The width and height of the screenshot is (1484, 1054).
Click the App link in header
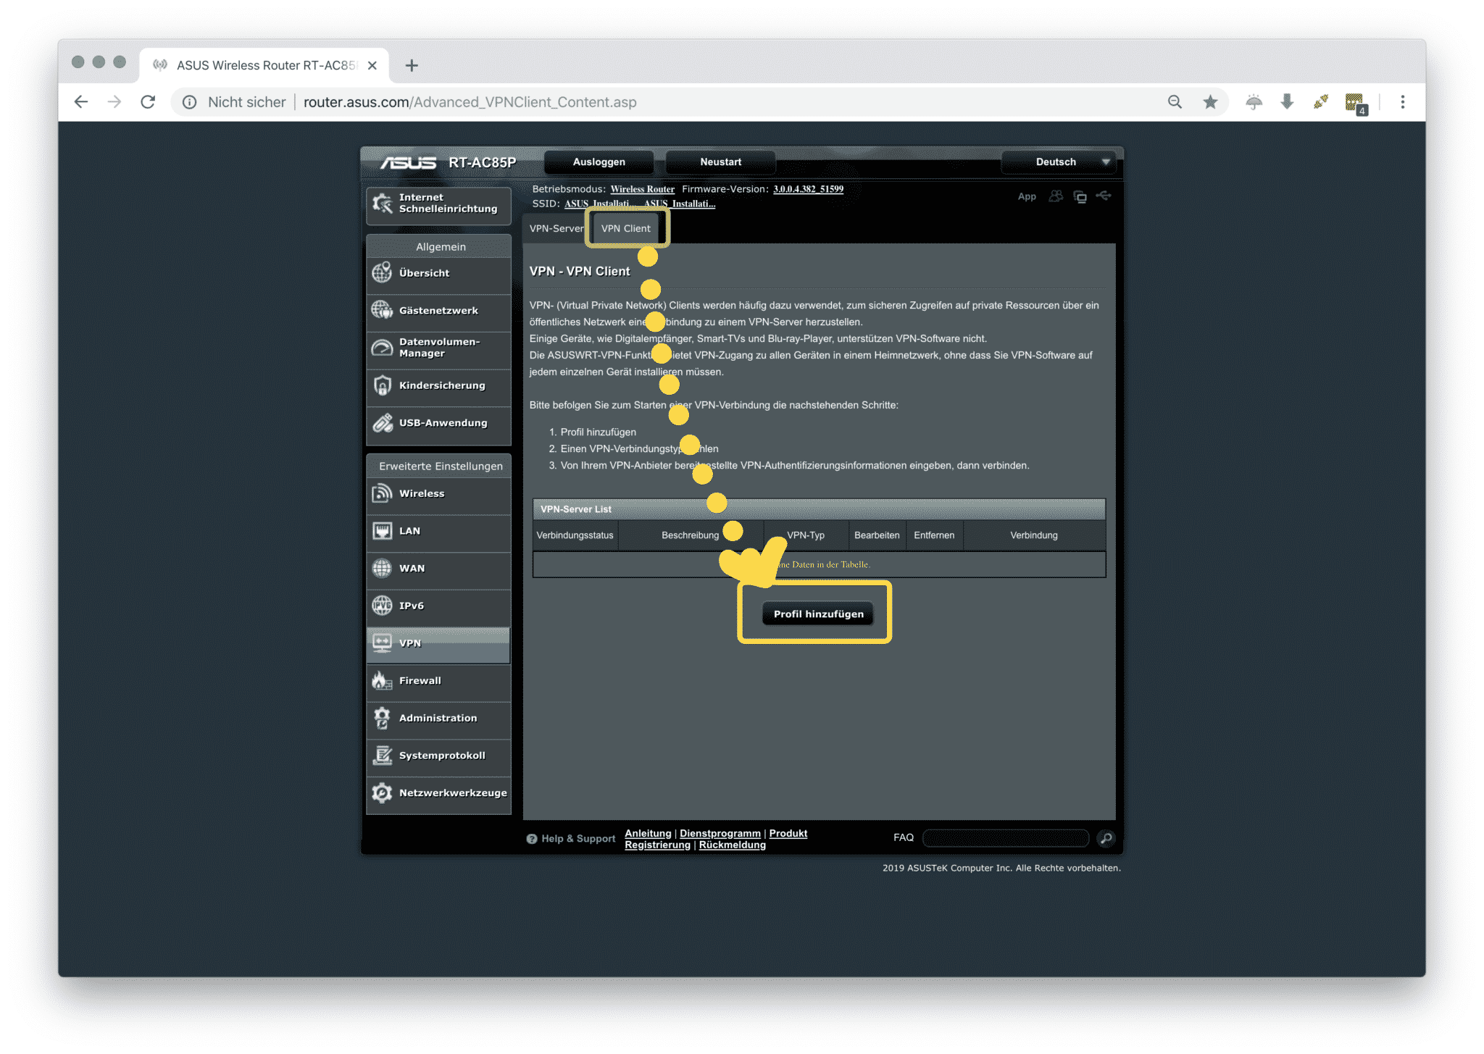pyautogui.click(x=1027, y=196)
